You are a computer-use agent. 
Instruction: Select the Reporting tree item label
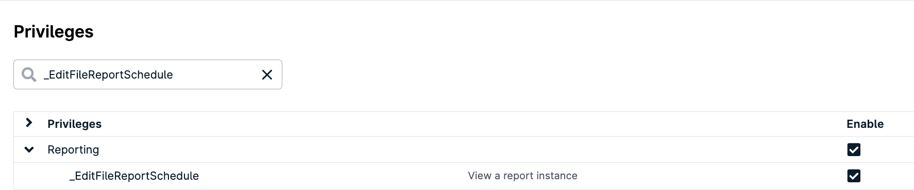pyautogui.click(x=73, y=149)
